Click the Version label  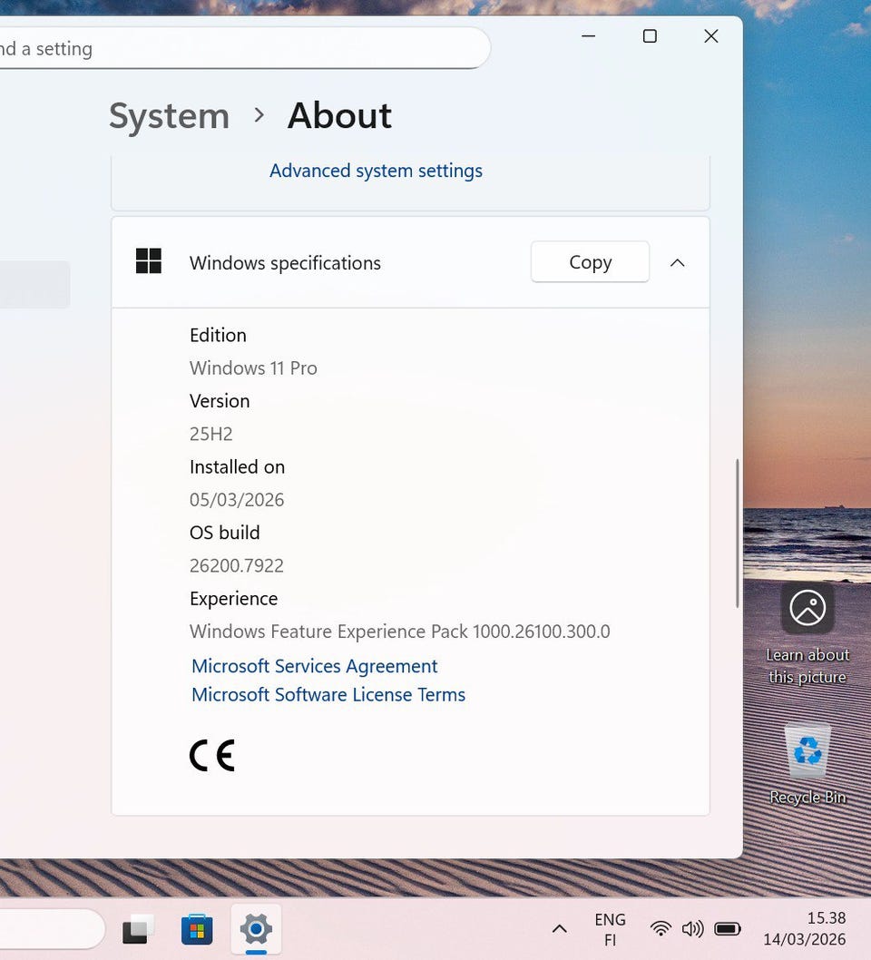(x=220, y=401)
